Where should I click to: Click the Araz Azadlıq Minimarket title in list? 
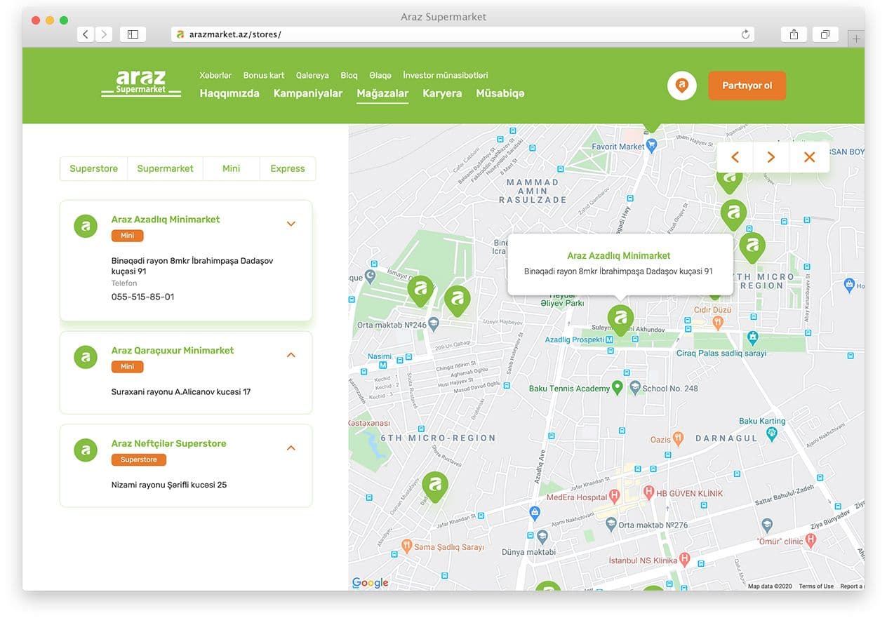(166, 220)
